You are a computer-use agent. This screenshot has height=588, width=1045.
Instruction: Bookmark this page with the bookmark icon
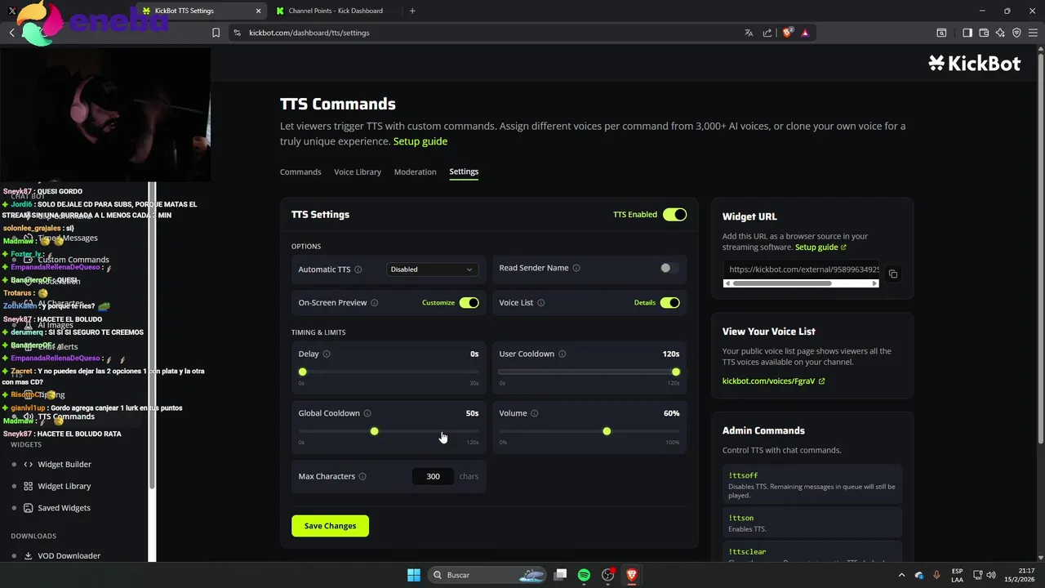[216, 33]
